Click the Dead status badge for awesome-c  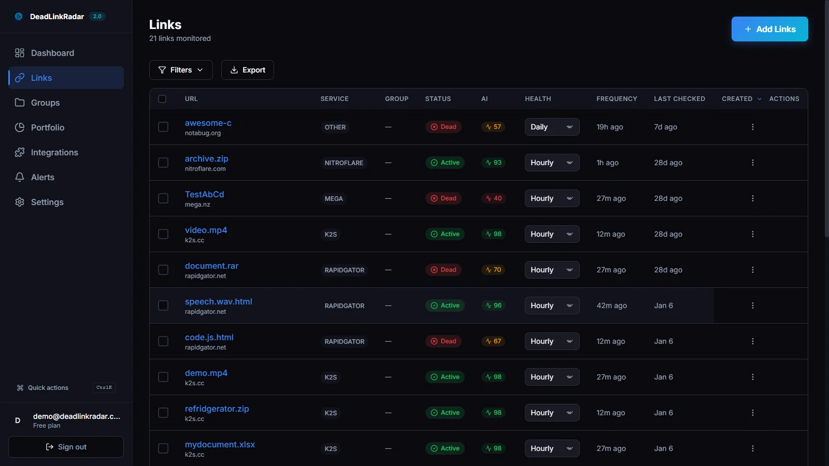point(444,127)
